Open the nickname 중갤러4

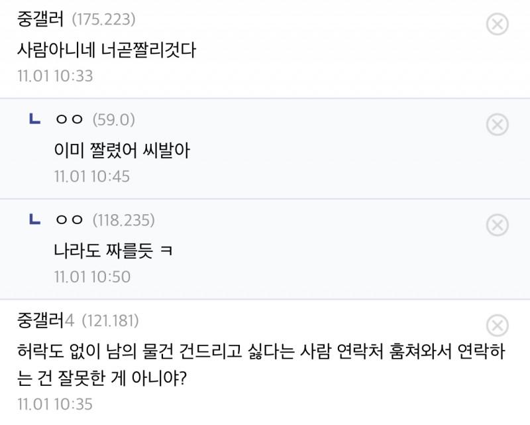pyautogui.click(x=44, y=321)
